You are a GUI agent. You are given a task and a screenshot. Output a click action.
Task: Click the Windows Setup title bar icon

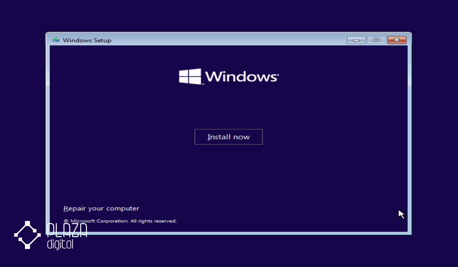point(56,40)
